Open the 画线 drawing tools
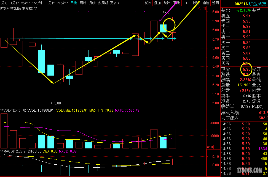 point(176,3)
